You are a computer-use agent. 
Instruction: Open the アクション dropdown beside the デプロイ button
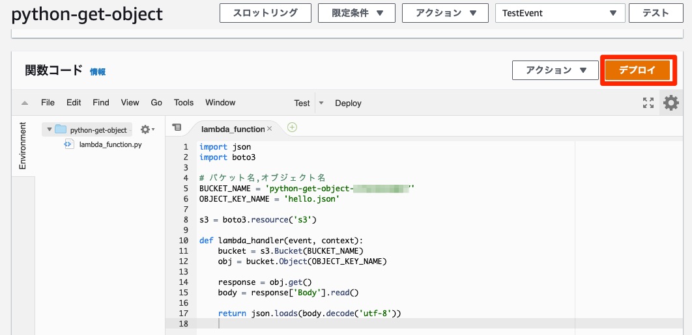(x=555, y=70)
